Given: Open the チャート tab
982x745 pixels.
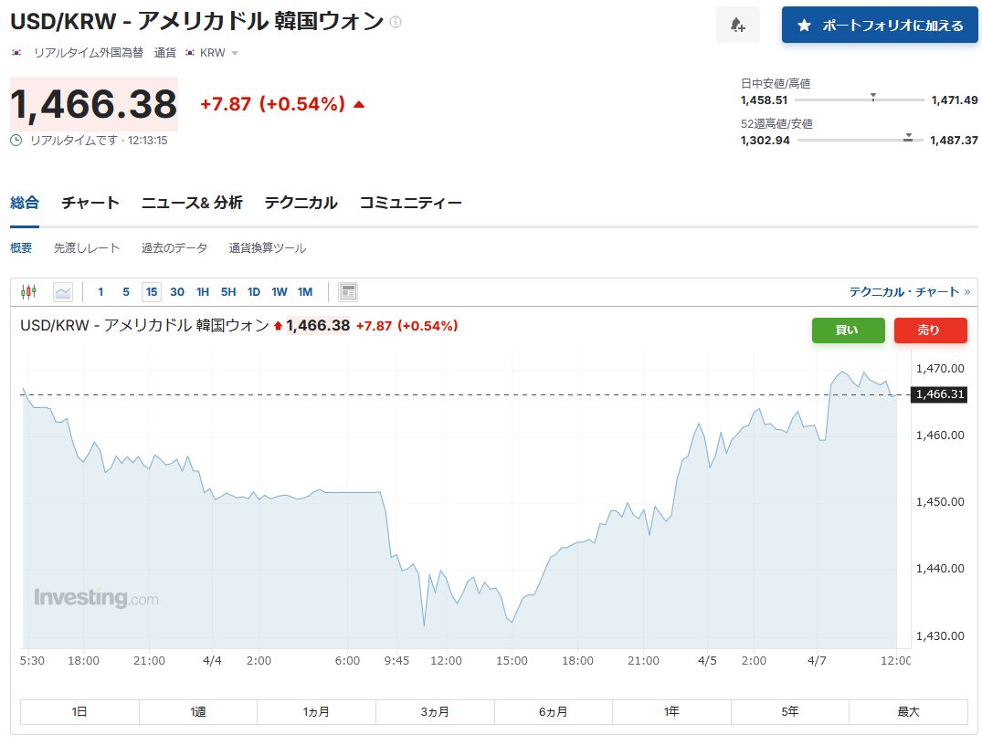Looking at the screenshot, I should (90, 203).
